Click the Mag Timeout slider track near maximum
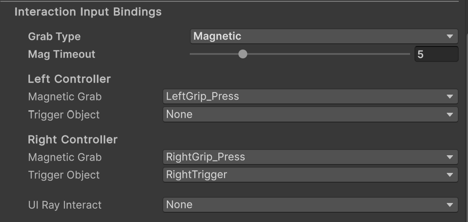The image size is (468, 222). [405, 54]
